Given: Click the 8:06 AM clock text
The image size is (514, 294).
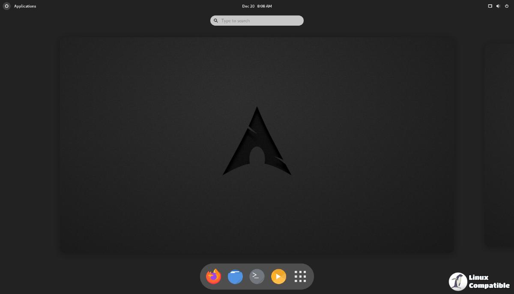Looking at the screenshot, I should click(264, 6).
